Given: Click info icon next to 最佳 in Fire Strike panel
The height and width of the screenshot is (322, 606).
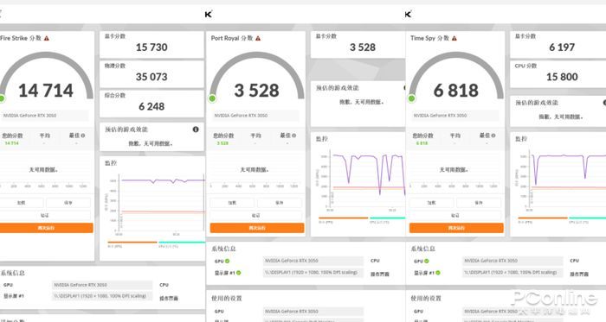Looking at the screenshot, I should click(83, 136).
